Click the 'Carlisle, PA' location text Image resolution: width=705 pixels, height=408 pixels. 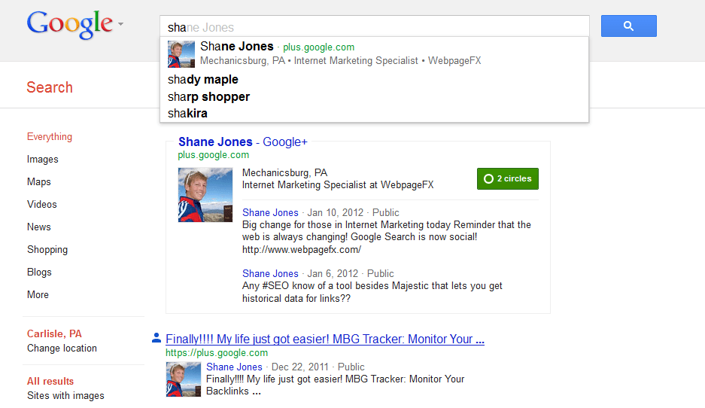tap(54, 333)
